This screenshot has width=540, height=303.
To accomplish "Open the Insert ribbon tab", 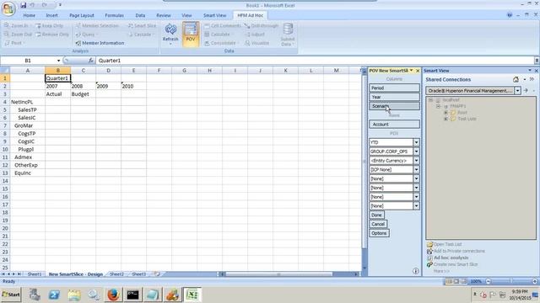I will pos(52,15).
